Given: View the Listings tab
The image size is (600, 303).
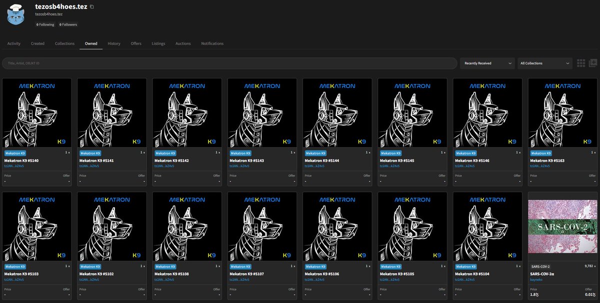Looking at the screenshot, I should point(158,43).
